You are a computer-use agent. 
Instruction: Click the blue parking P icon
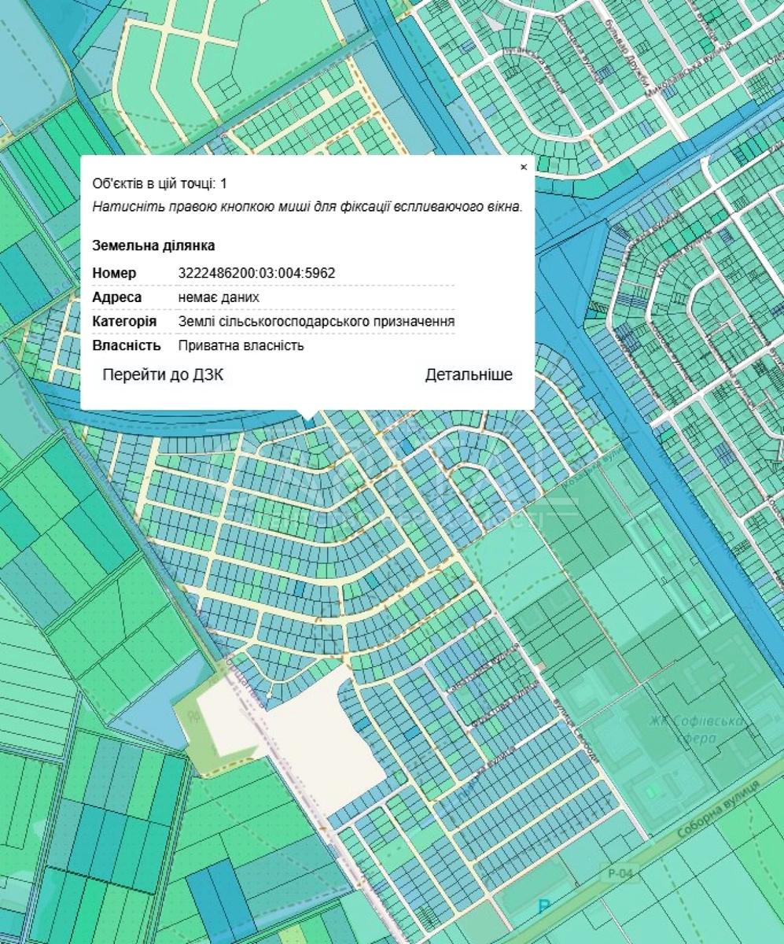543,907
